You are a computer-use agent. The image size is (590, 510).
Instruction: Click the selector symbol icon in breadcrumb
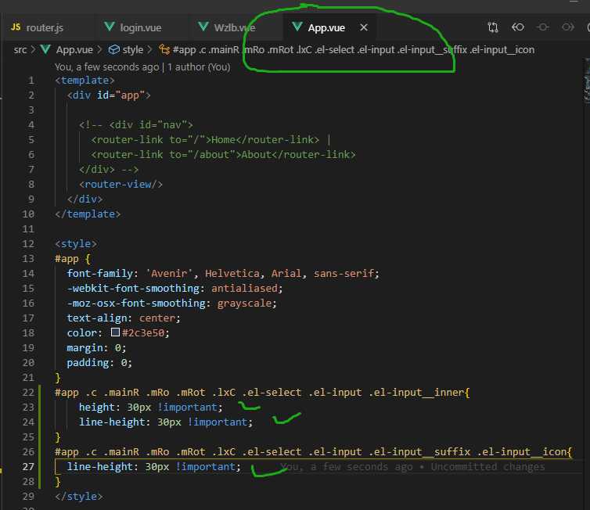tap(164, 49)
